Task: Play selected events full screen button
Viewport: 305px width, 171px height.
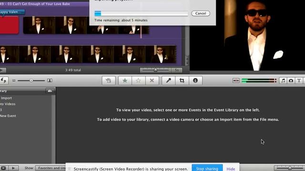Action: (3, 168)
